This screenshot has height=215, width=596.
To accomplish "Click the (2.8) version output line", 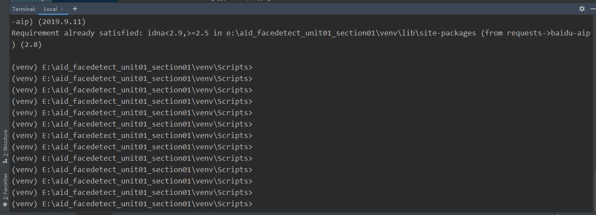I will (26, 45).
